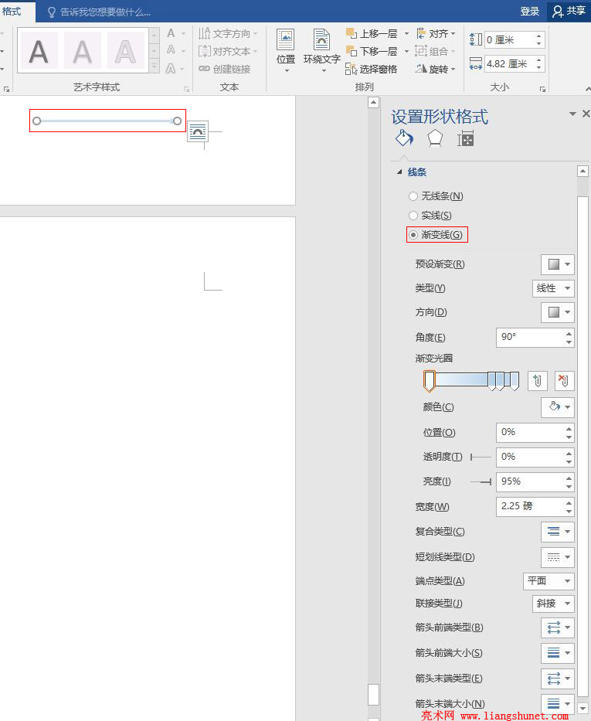
Task: Open the Cap type (端点类型) dropdown
Action: point(549,581)
